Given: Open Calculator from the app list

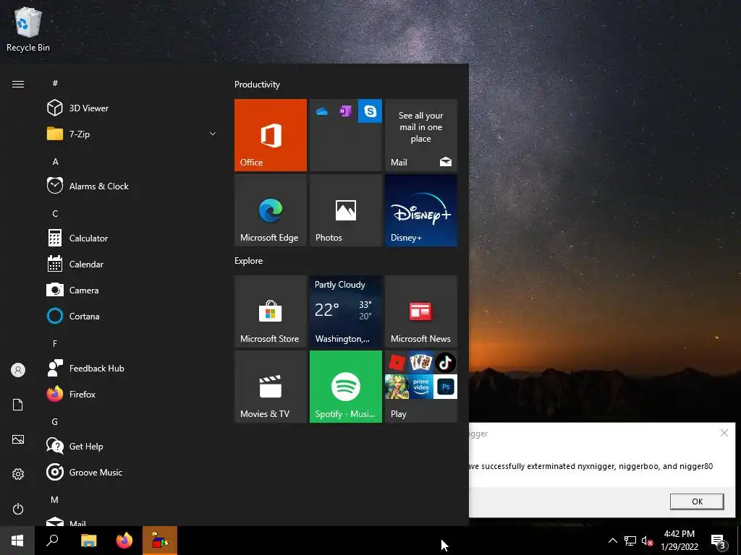Looking at the screenshot, I should [132, 238].
